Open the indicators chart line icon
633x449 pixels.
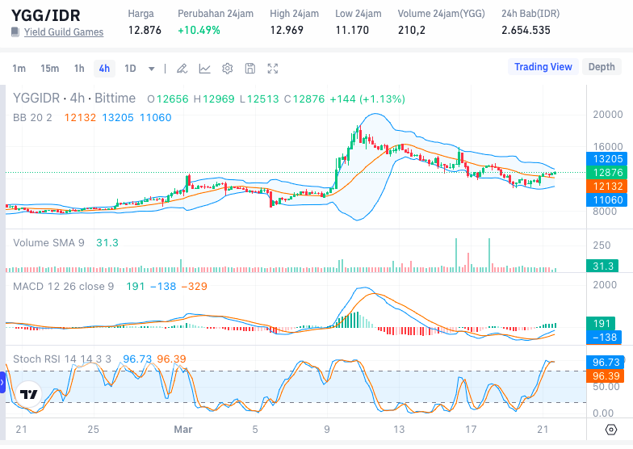(x=205, y=69)
